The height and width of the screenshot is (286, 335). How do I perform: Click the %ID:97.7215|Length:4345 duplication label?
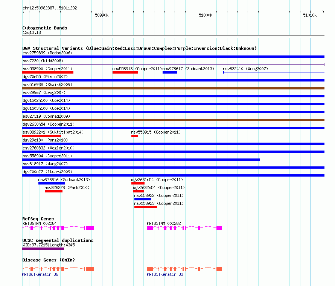(x=49, y=245)
